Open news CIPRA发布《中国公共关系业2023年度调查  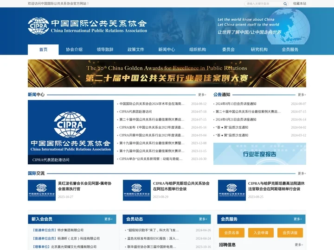coord(152,127)
